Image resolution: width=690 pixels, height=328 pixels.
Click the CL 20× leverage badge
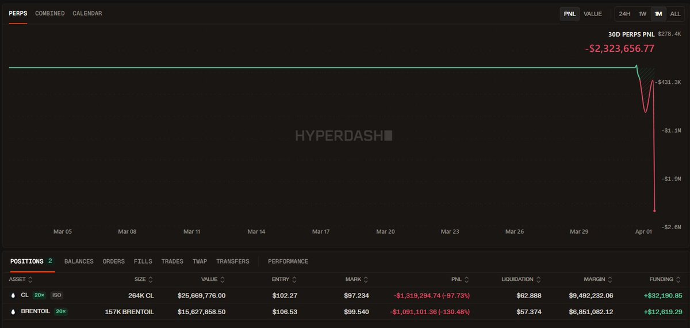click(x=39, y=295)
